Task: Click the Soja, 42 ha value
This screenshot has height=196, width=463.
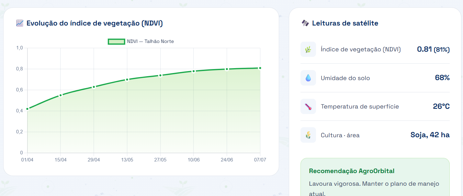Action: click(x=430, y=135)
